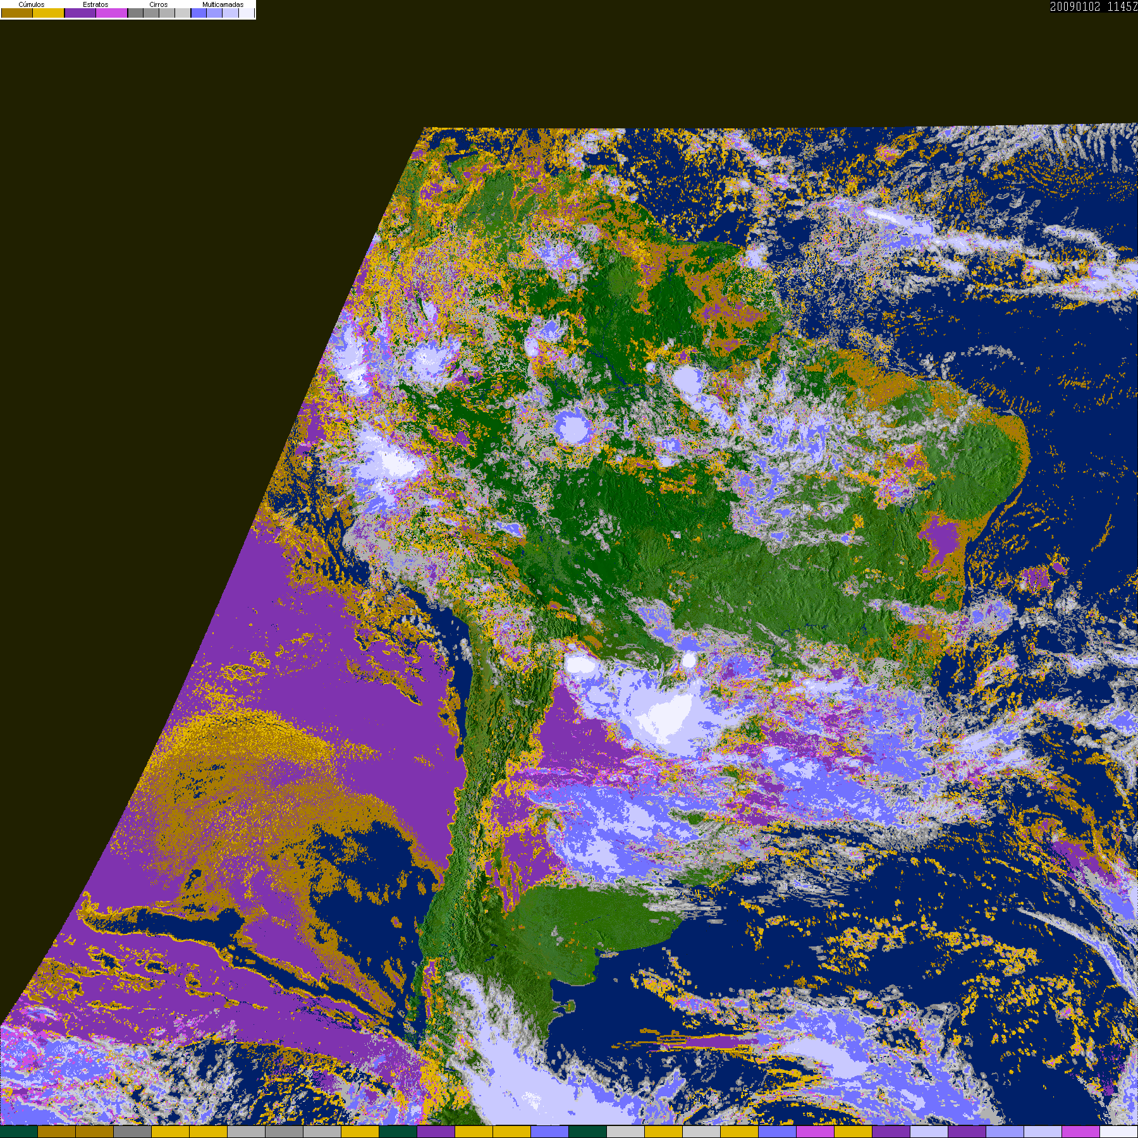Viewport: 1138px width, 1138px height.
Task: Select the Multicamadas legend label
Action: click(x=223, y=4)
